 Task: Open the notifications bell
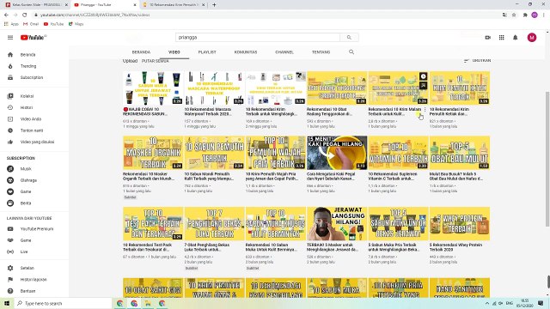point(516,38)
